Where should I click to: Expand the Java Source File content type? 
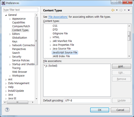50,49
